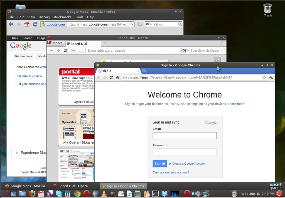Image resolution: width=285 pixels, height=198 pixels.
Task: Click Set default location in Google Maps
Action: pyautogui.click(x=29, y=76)
